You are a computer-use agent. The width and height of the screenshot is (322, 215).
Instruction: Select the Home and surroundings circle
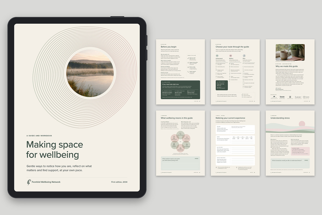tap(186, 145)
